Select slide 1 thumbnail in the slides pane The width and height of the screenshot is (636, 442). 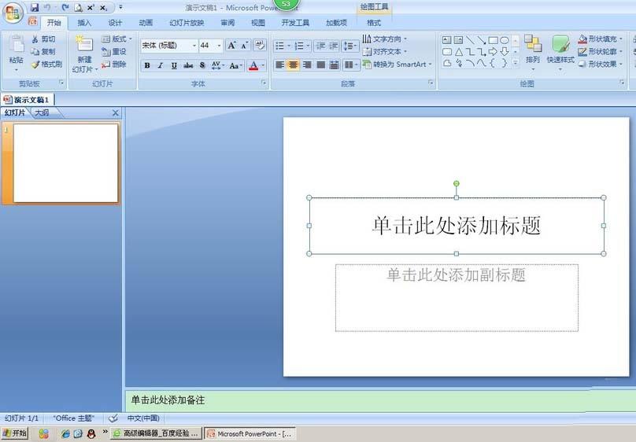point(65,163)
